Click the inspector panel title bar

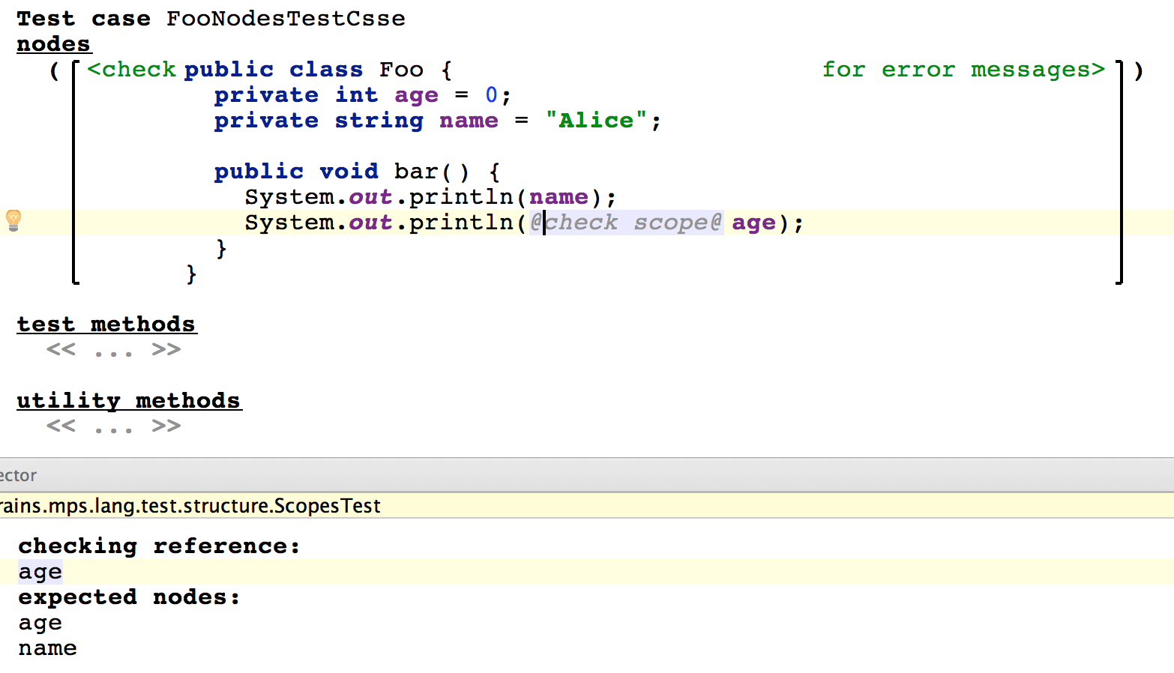(x=587, y=475)
